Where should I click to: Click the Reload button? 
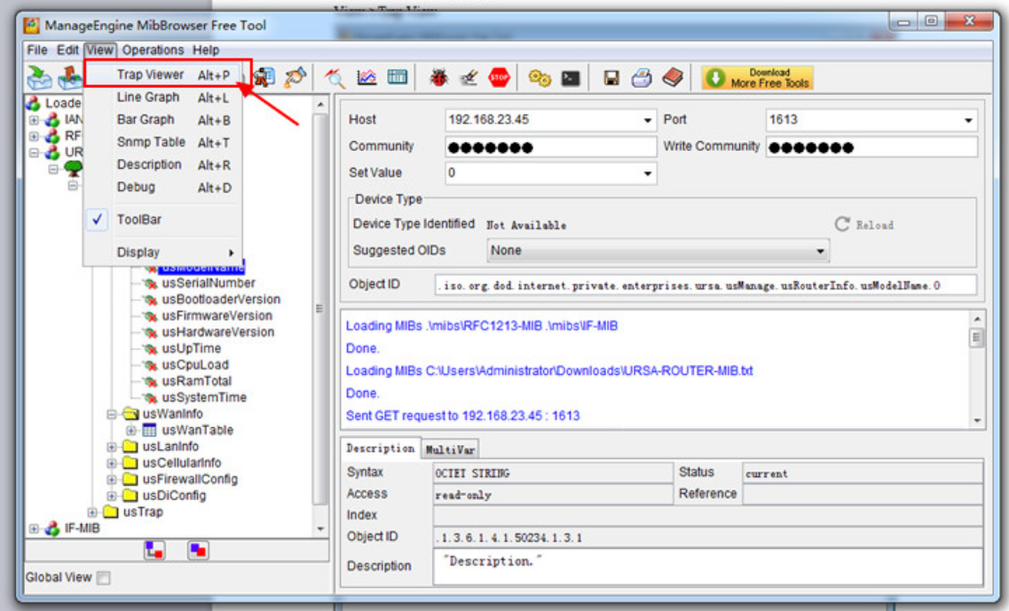864,225
